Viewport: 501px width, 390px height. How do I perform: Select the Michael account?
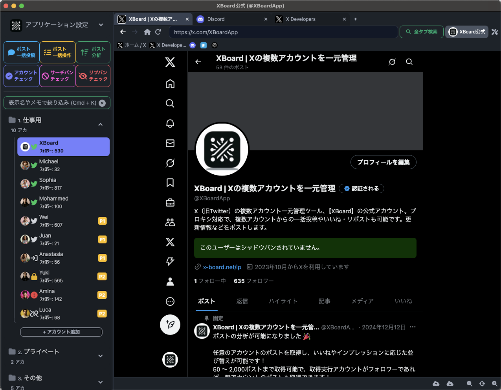point(64,165)
